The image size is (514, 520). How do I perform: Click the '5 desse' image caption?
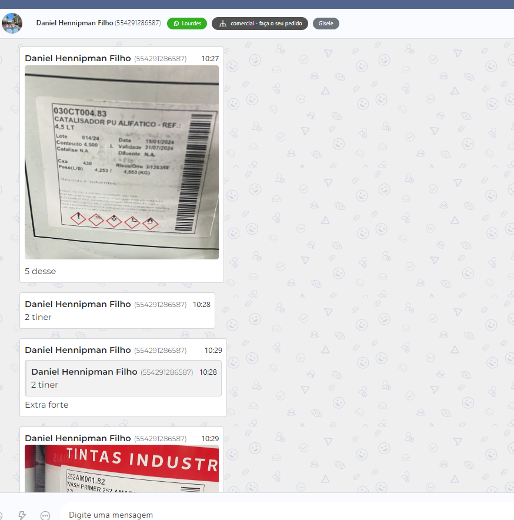point(40,271)
